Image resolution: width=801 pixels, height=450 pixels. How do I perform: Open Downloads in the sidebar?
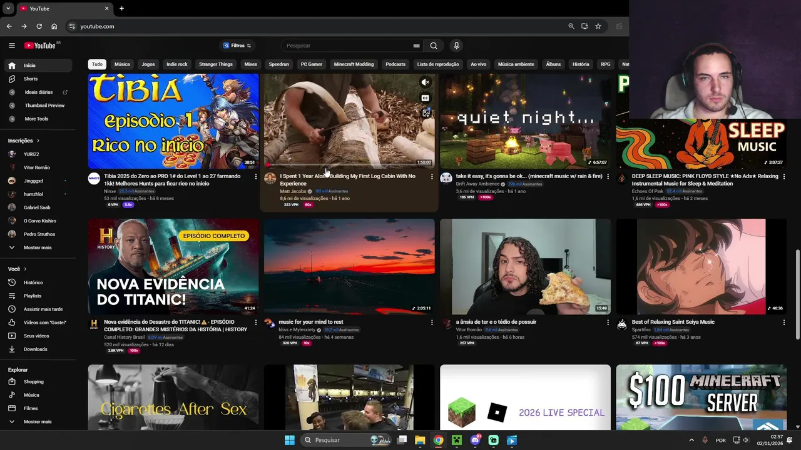(36, 349)
